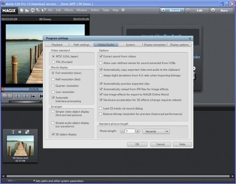Toggle Hardware acceleration for 3D effects
Image resolution: width=236 pixels, height=184 pixels.
pyautogui.click(x=101, y=100)
